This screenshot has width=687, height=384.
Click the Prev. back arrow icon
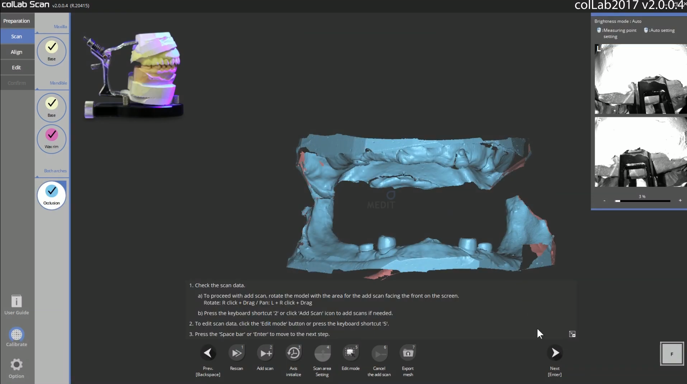(208, 353)
